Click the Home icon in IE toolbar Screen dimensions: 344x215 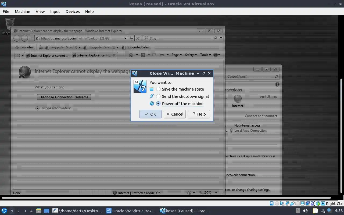click(131, 55)
